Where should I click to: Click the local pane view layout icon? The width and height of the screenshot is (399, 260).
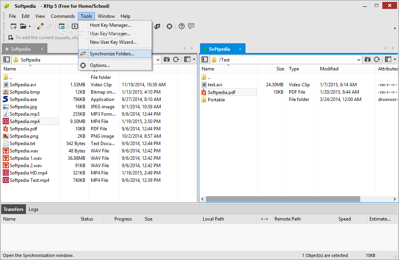(x=187, y=60)
